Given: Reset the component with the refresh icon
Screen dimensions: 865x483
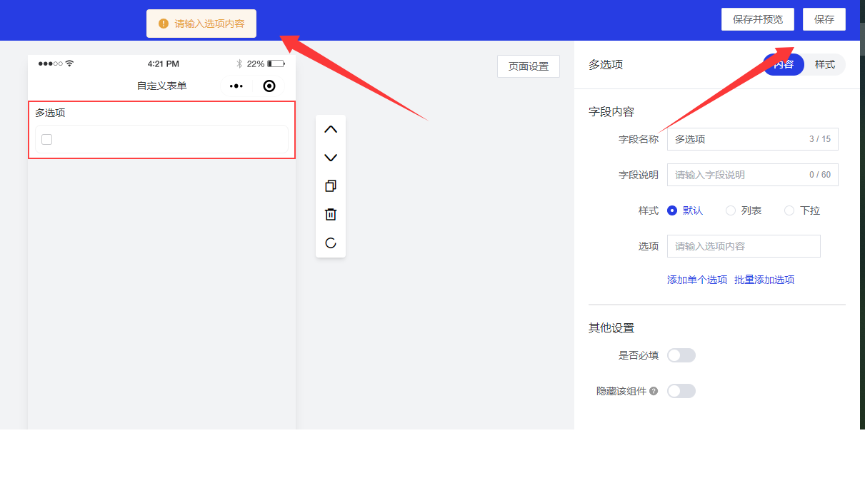Looking at the screenshot, I should click(331, 243).
